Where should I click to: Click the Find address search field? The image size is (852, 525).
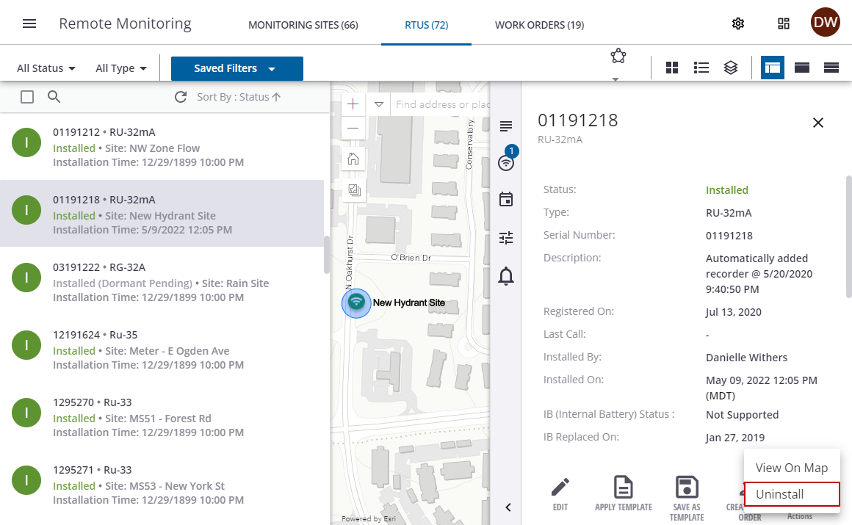(441, 104)
